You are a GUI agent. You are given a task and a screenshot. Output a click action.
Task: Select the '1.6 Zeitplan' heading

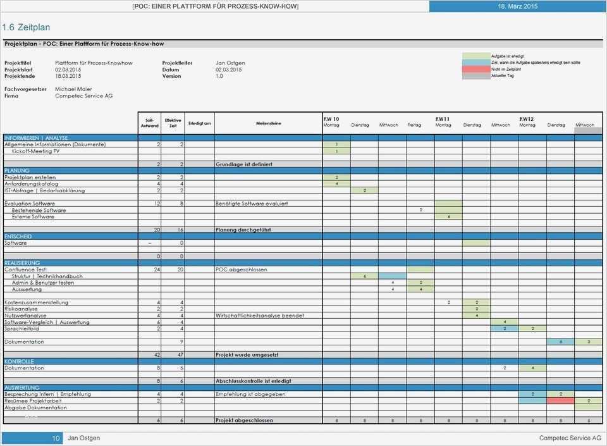[26, 27]
